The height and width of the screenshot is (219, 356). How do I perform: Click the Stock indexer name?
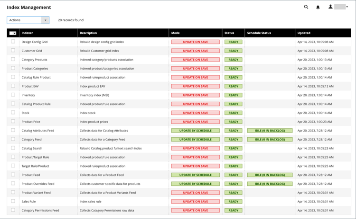pyautogui.click(x=26, y=113)
